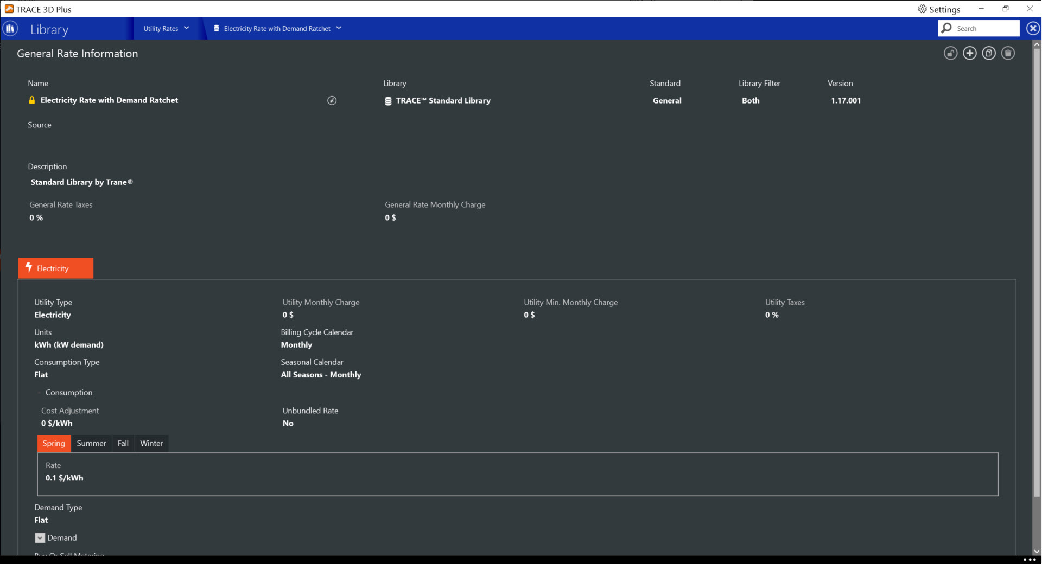Open Electricity Rate with Demand Ratchet dropdown

[277, 28]
